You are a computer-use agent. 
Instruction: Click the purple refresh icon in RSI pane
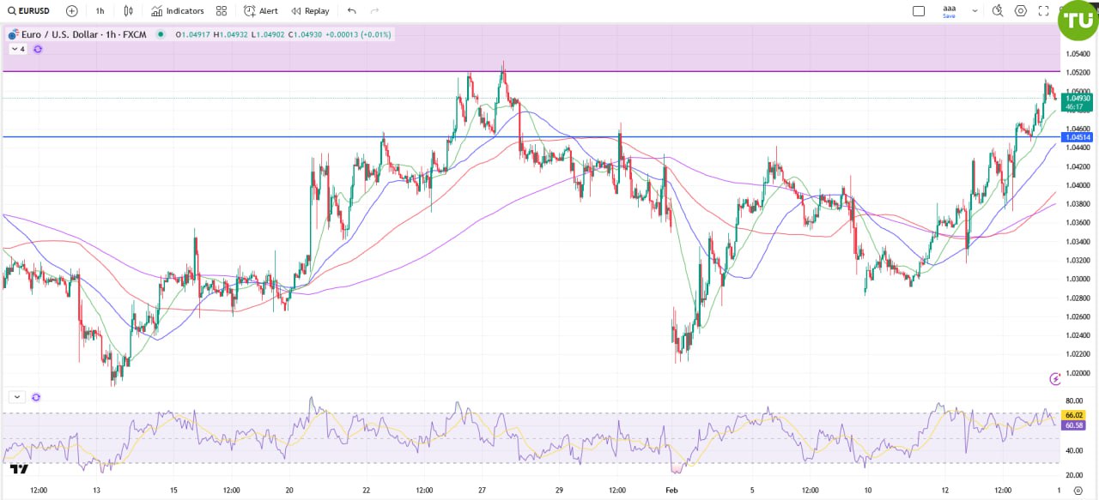(x=36, y=397)
